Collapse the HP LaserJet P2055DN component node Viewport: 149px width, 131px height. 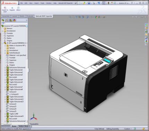(x=2, y=43)
